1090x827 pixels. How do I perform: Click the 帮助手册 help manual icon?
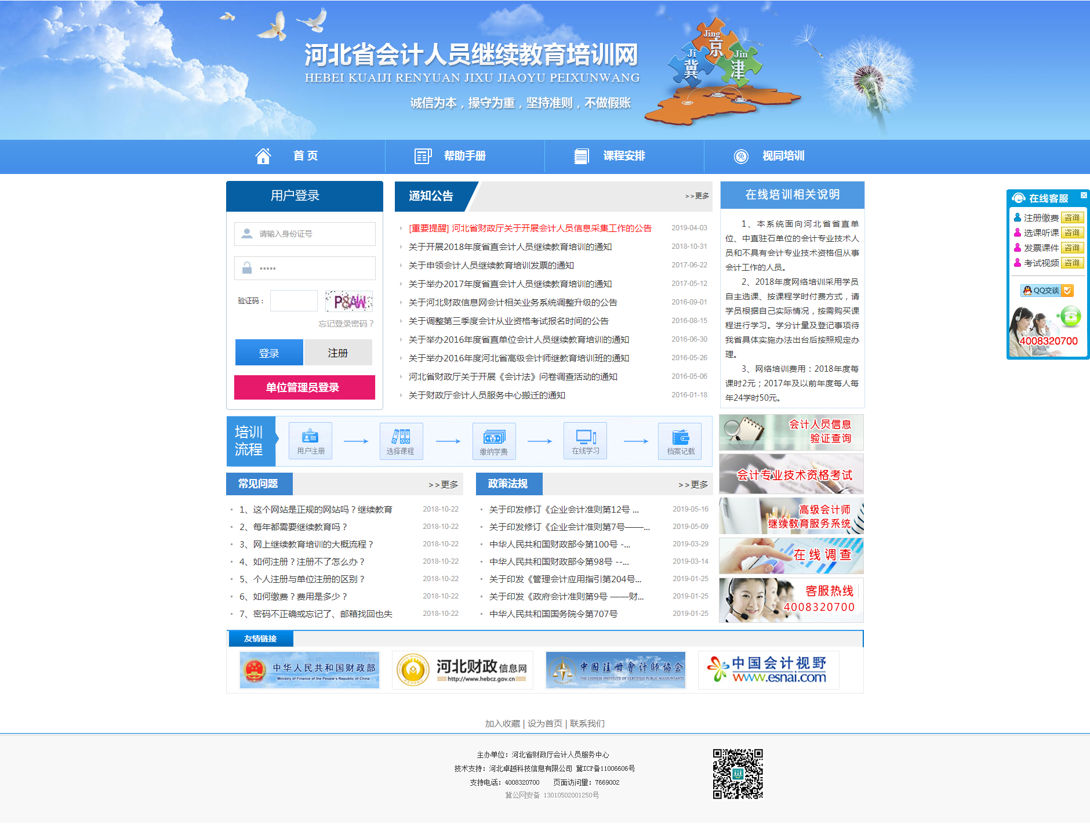click(x=423, y=156)
